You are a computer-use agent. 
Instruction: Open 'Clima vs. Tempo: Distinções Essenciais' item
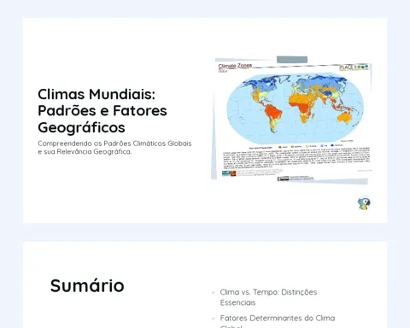268,297
